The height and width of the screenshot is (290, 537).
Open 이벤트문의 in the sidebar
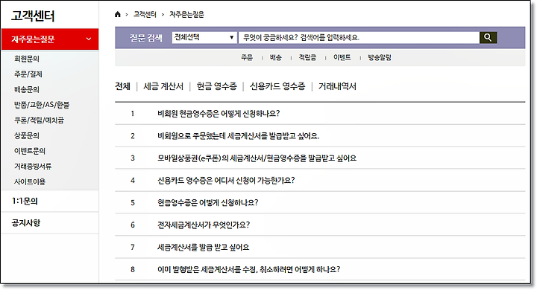pos(30,151)
